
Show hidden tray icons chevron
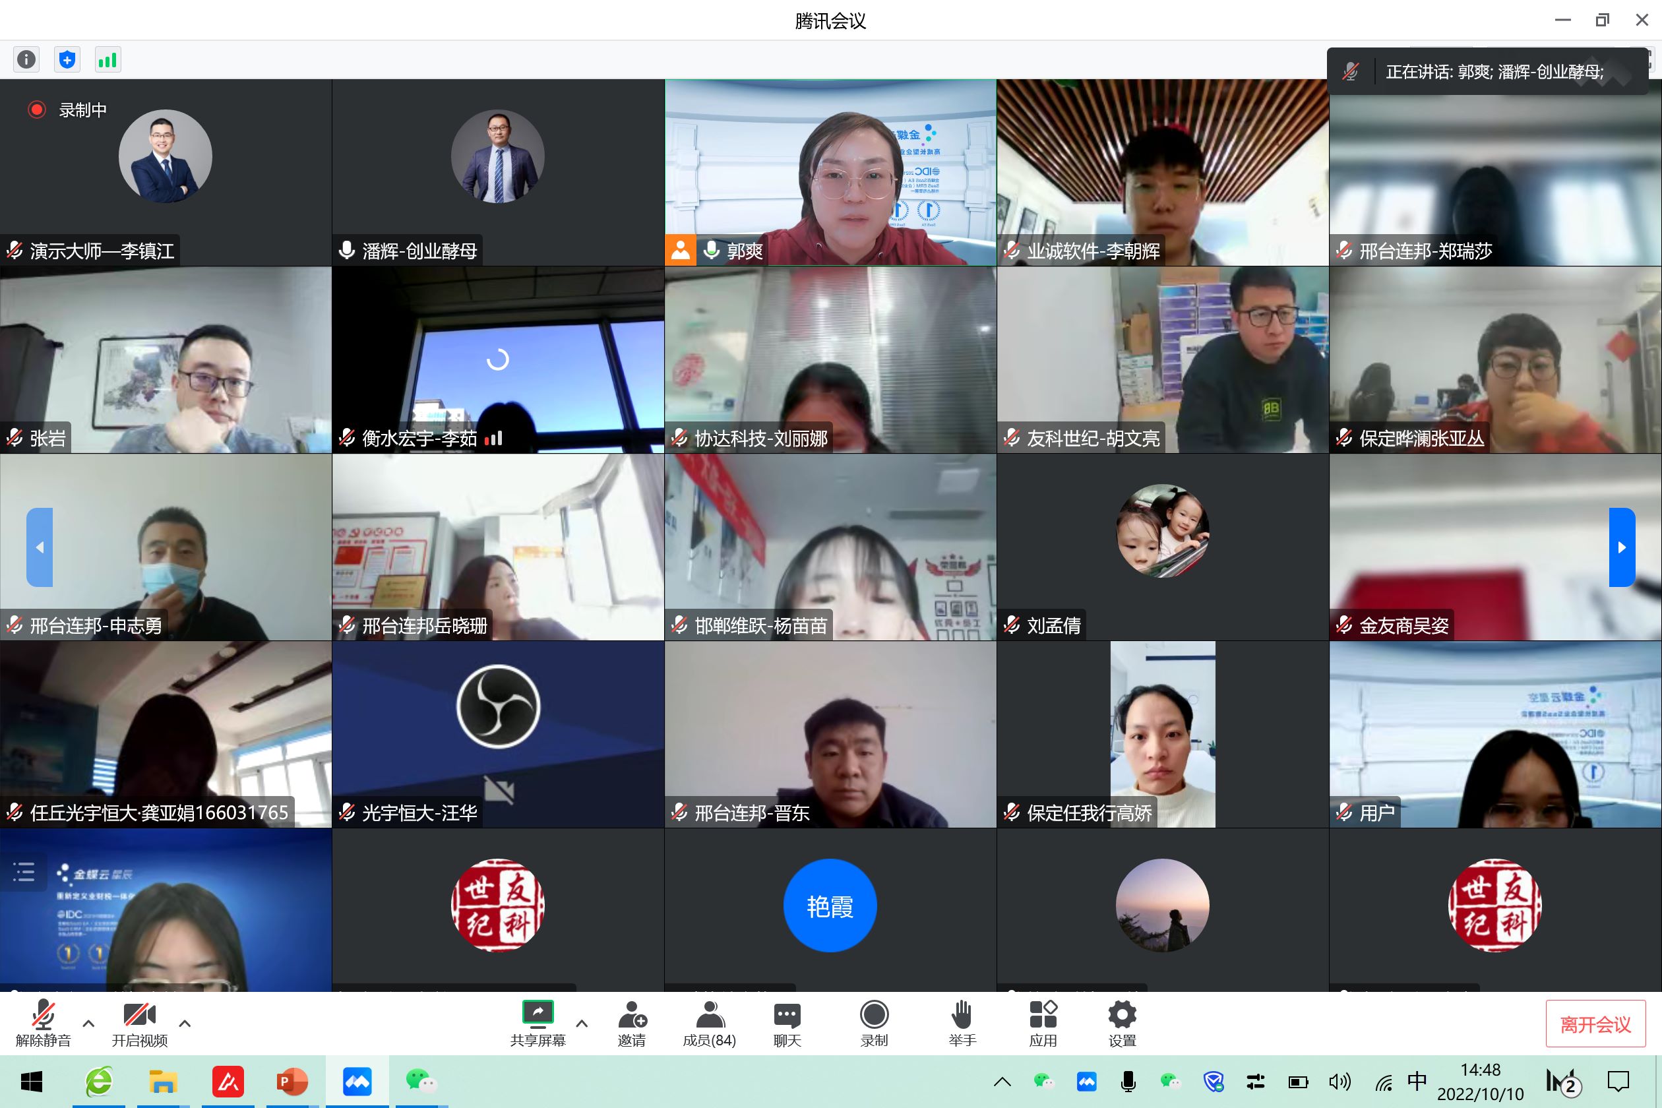(1002, 1081)
